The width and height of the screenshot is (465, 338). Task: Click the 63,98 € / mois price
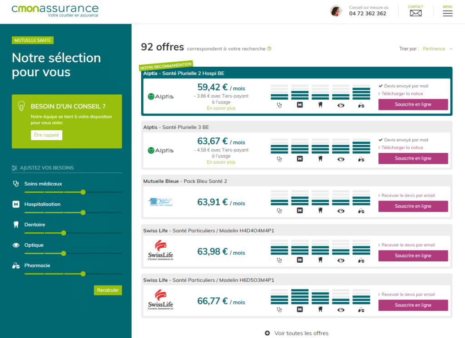coord(221,252)
